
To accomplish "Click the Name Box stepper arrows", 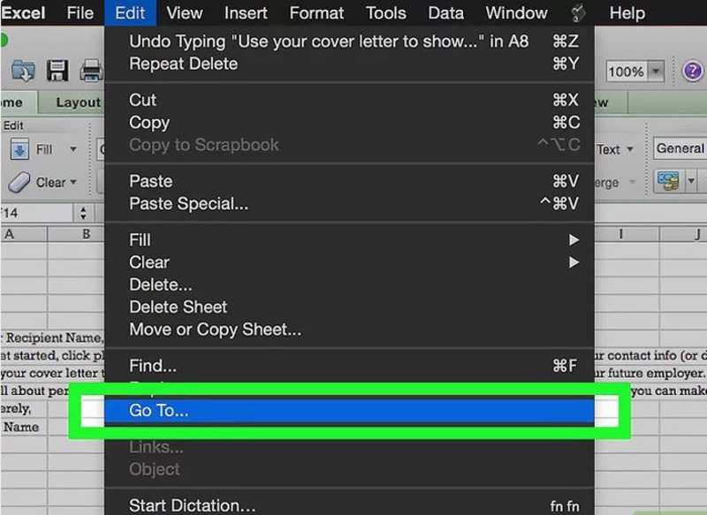I will point(84,213).
